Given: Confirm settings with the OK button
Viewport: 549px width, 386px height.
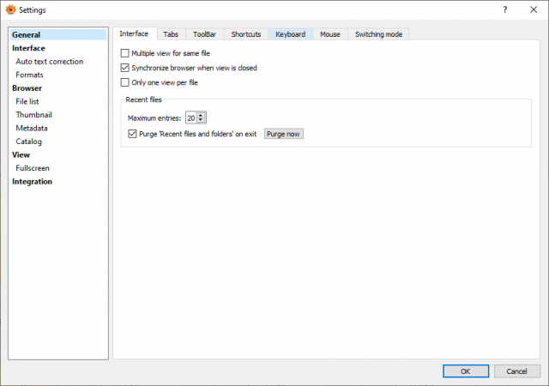Looking at the screenshot, I should click(x=466, y=371).
